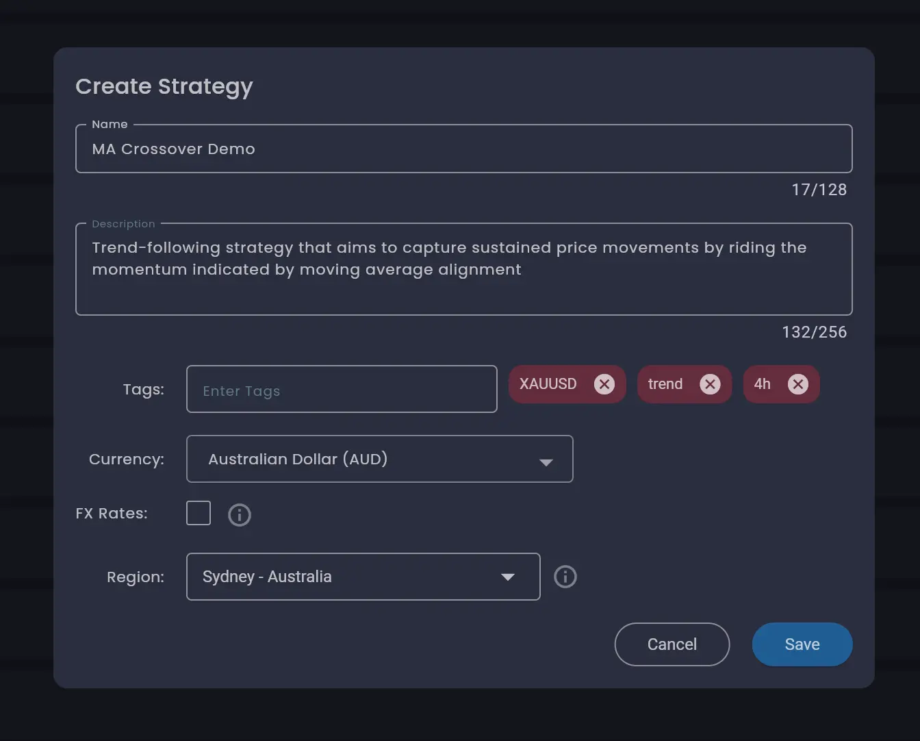This screenshot has width=920, height=741.
Task: Save the new strategy
Action: (x=802, y=644)
